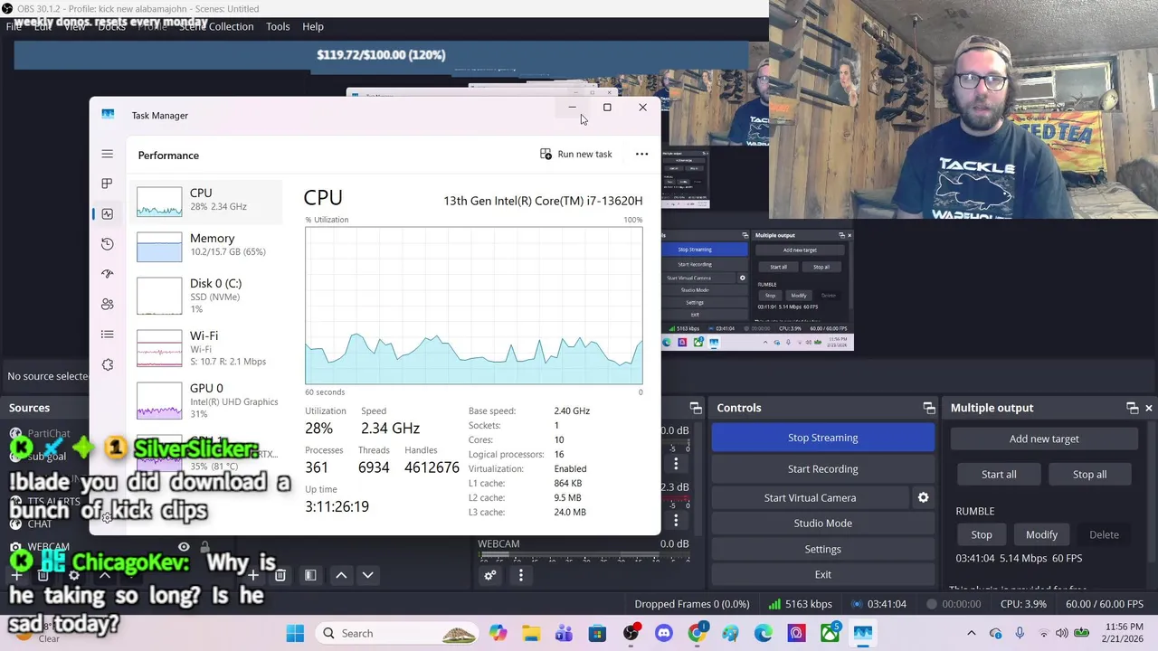Toggle WEBCAM source visibility eye
The width and height of the screenshot is (1158, 651).
184,547
